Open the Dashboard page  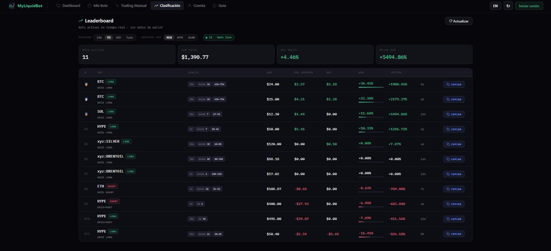click(x=68, y=6)
